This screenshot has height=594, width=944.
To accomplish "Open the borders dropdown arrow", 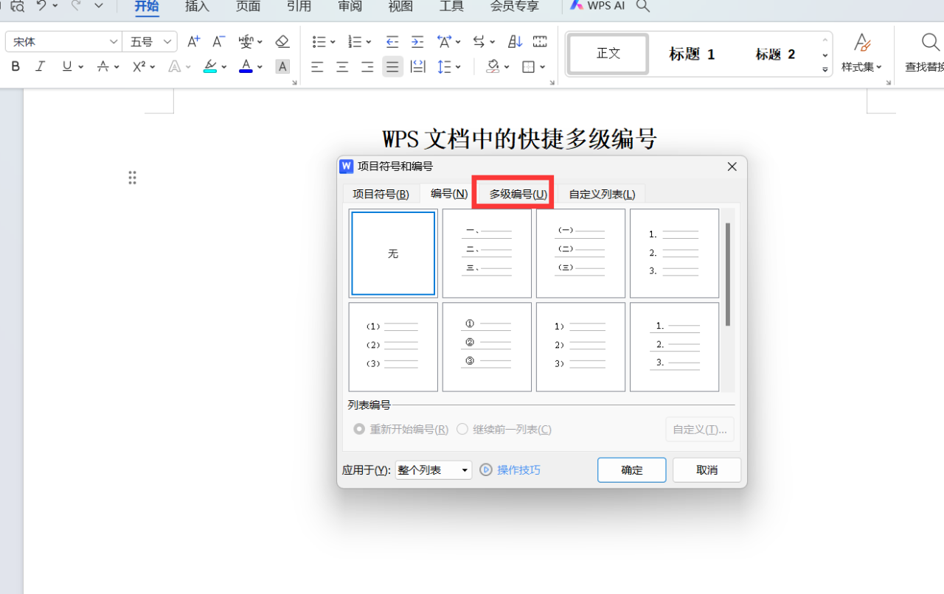I will [x=543, y=67].
